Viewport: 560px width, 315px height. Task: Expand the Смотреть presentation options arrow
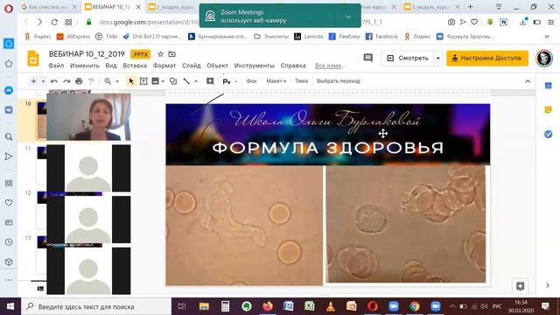437,58
